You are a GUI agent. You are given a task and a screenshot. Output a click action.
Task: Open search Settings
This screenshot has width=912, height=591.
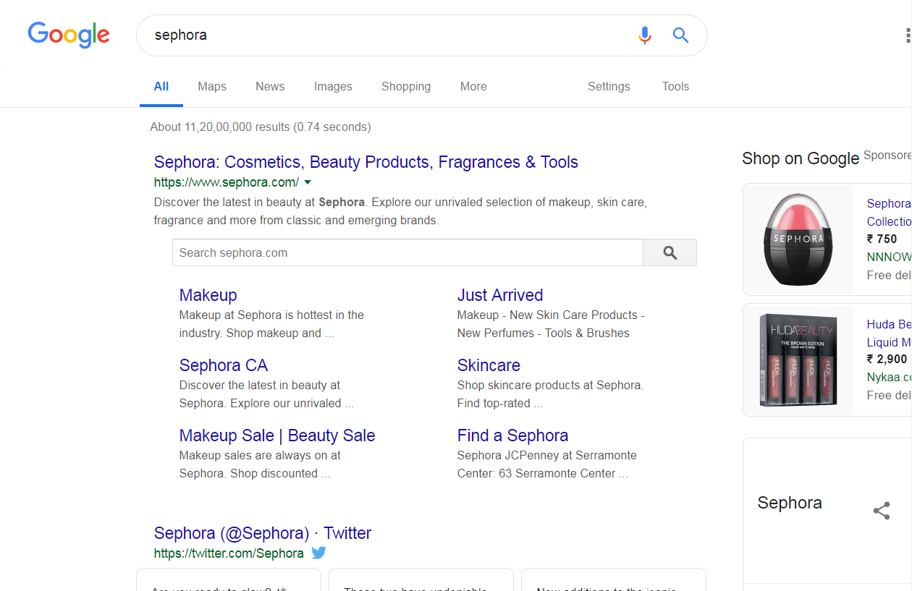(x=609, y=86)
